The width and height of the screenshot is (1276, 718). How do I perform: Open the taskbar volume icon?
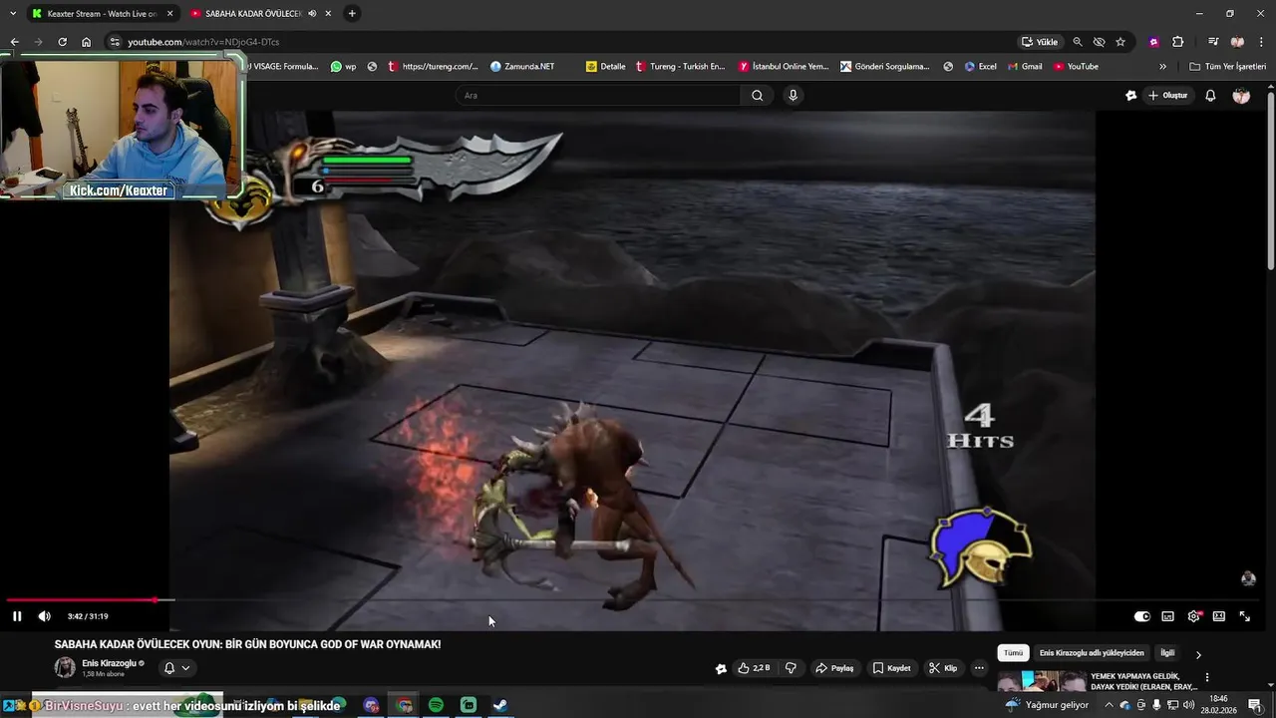point(1188,705)
